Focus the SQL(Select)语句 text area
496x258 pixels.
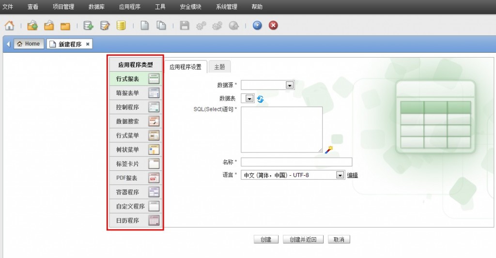pos(281,130)
